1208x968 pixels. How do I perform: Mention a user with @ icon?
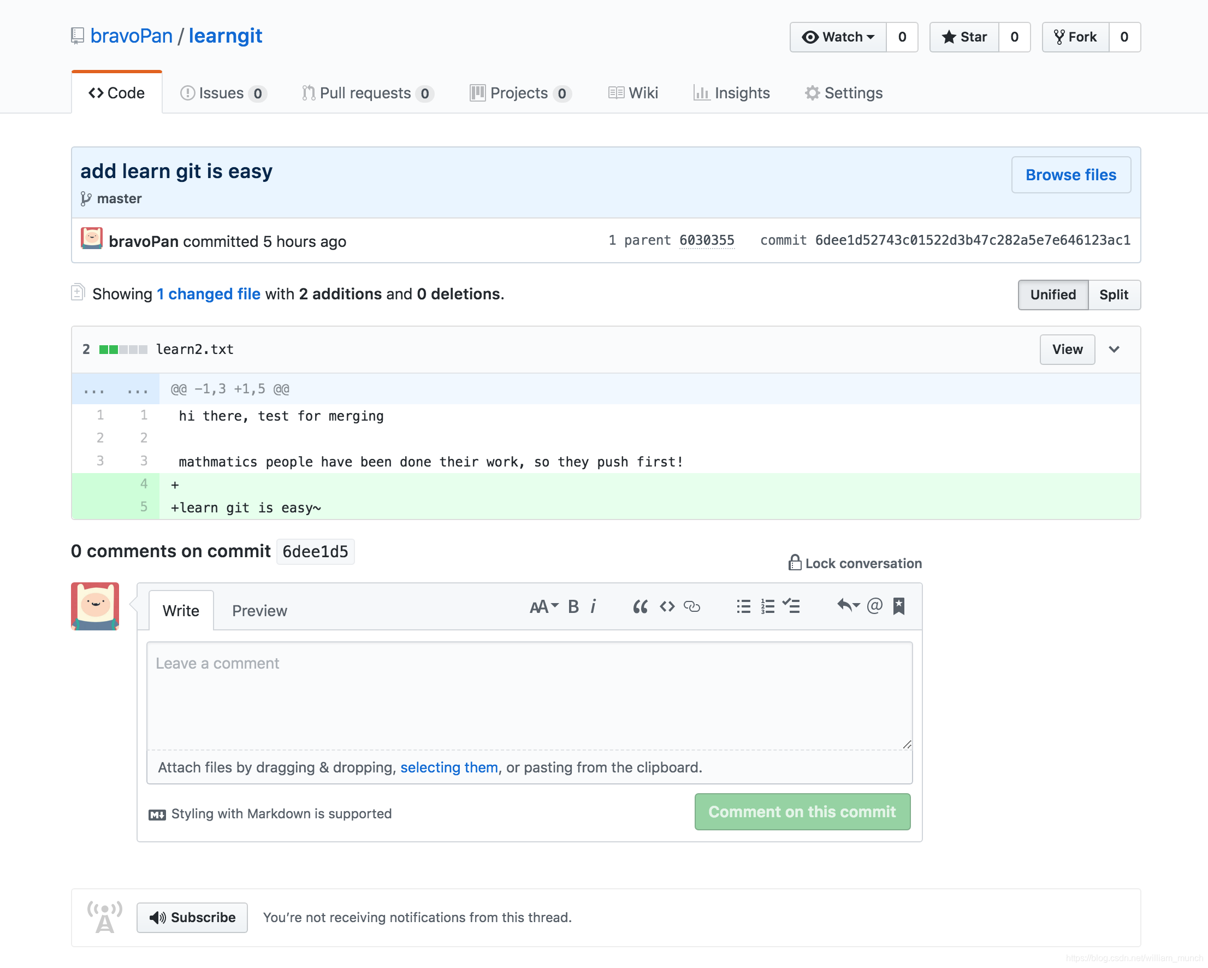[874, 606]
